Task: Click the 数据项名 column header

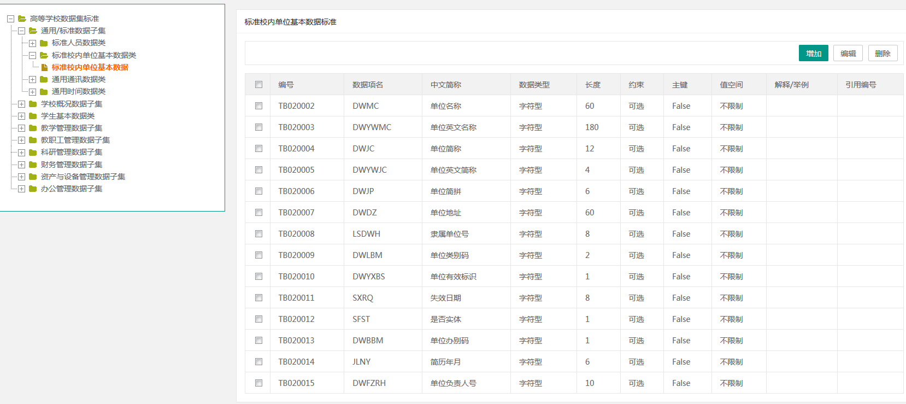Action: [368, 85]
